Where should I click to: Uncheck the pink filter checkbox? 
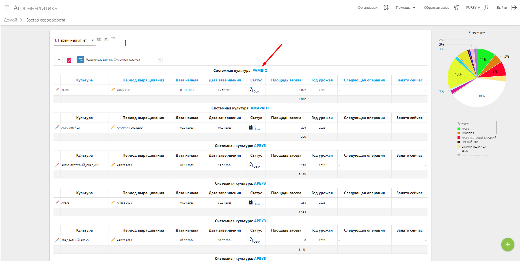69,60
